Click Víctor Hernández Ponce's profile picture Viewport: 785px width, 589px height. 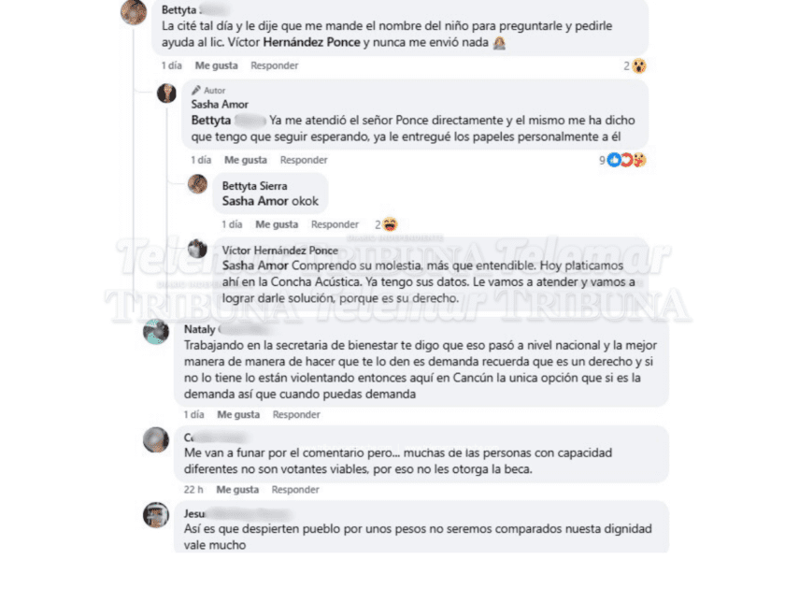[x=197, y=250]
